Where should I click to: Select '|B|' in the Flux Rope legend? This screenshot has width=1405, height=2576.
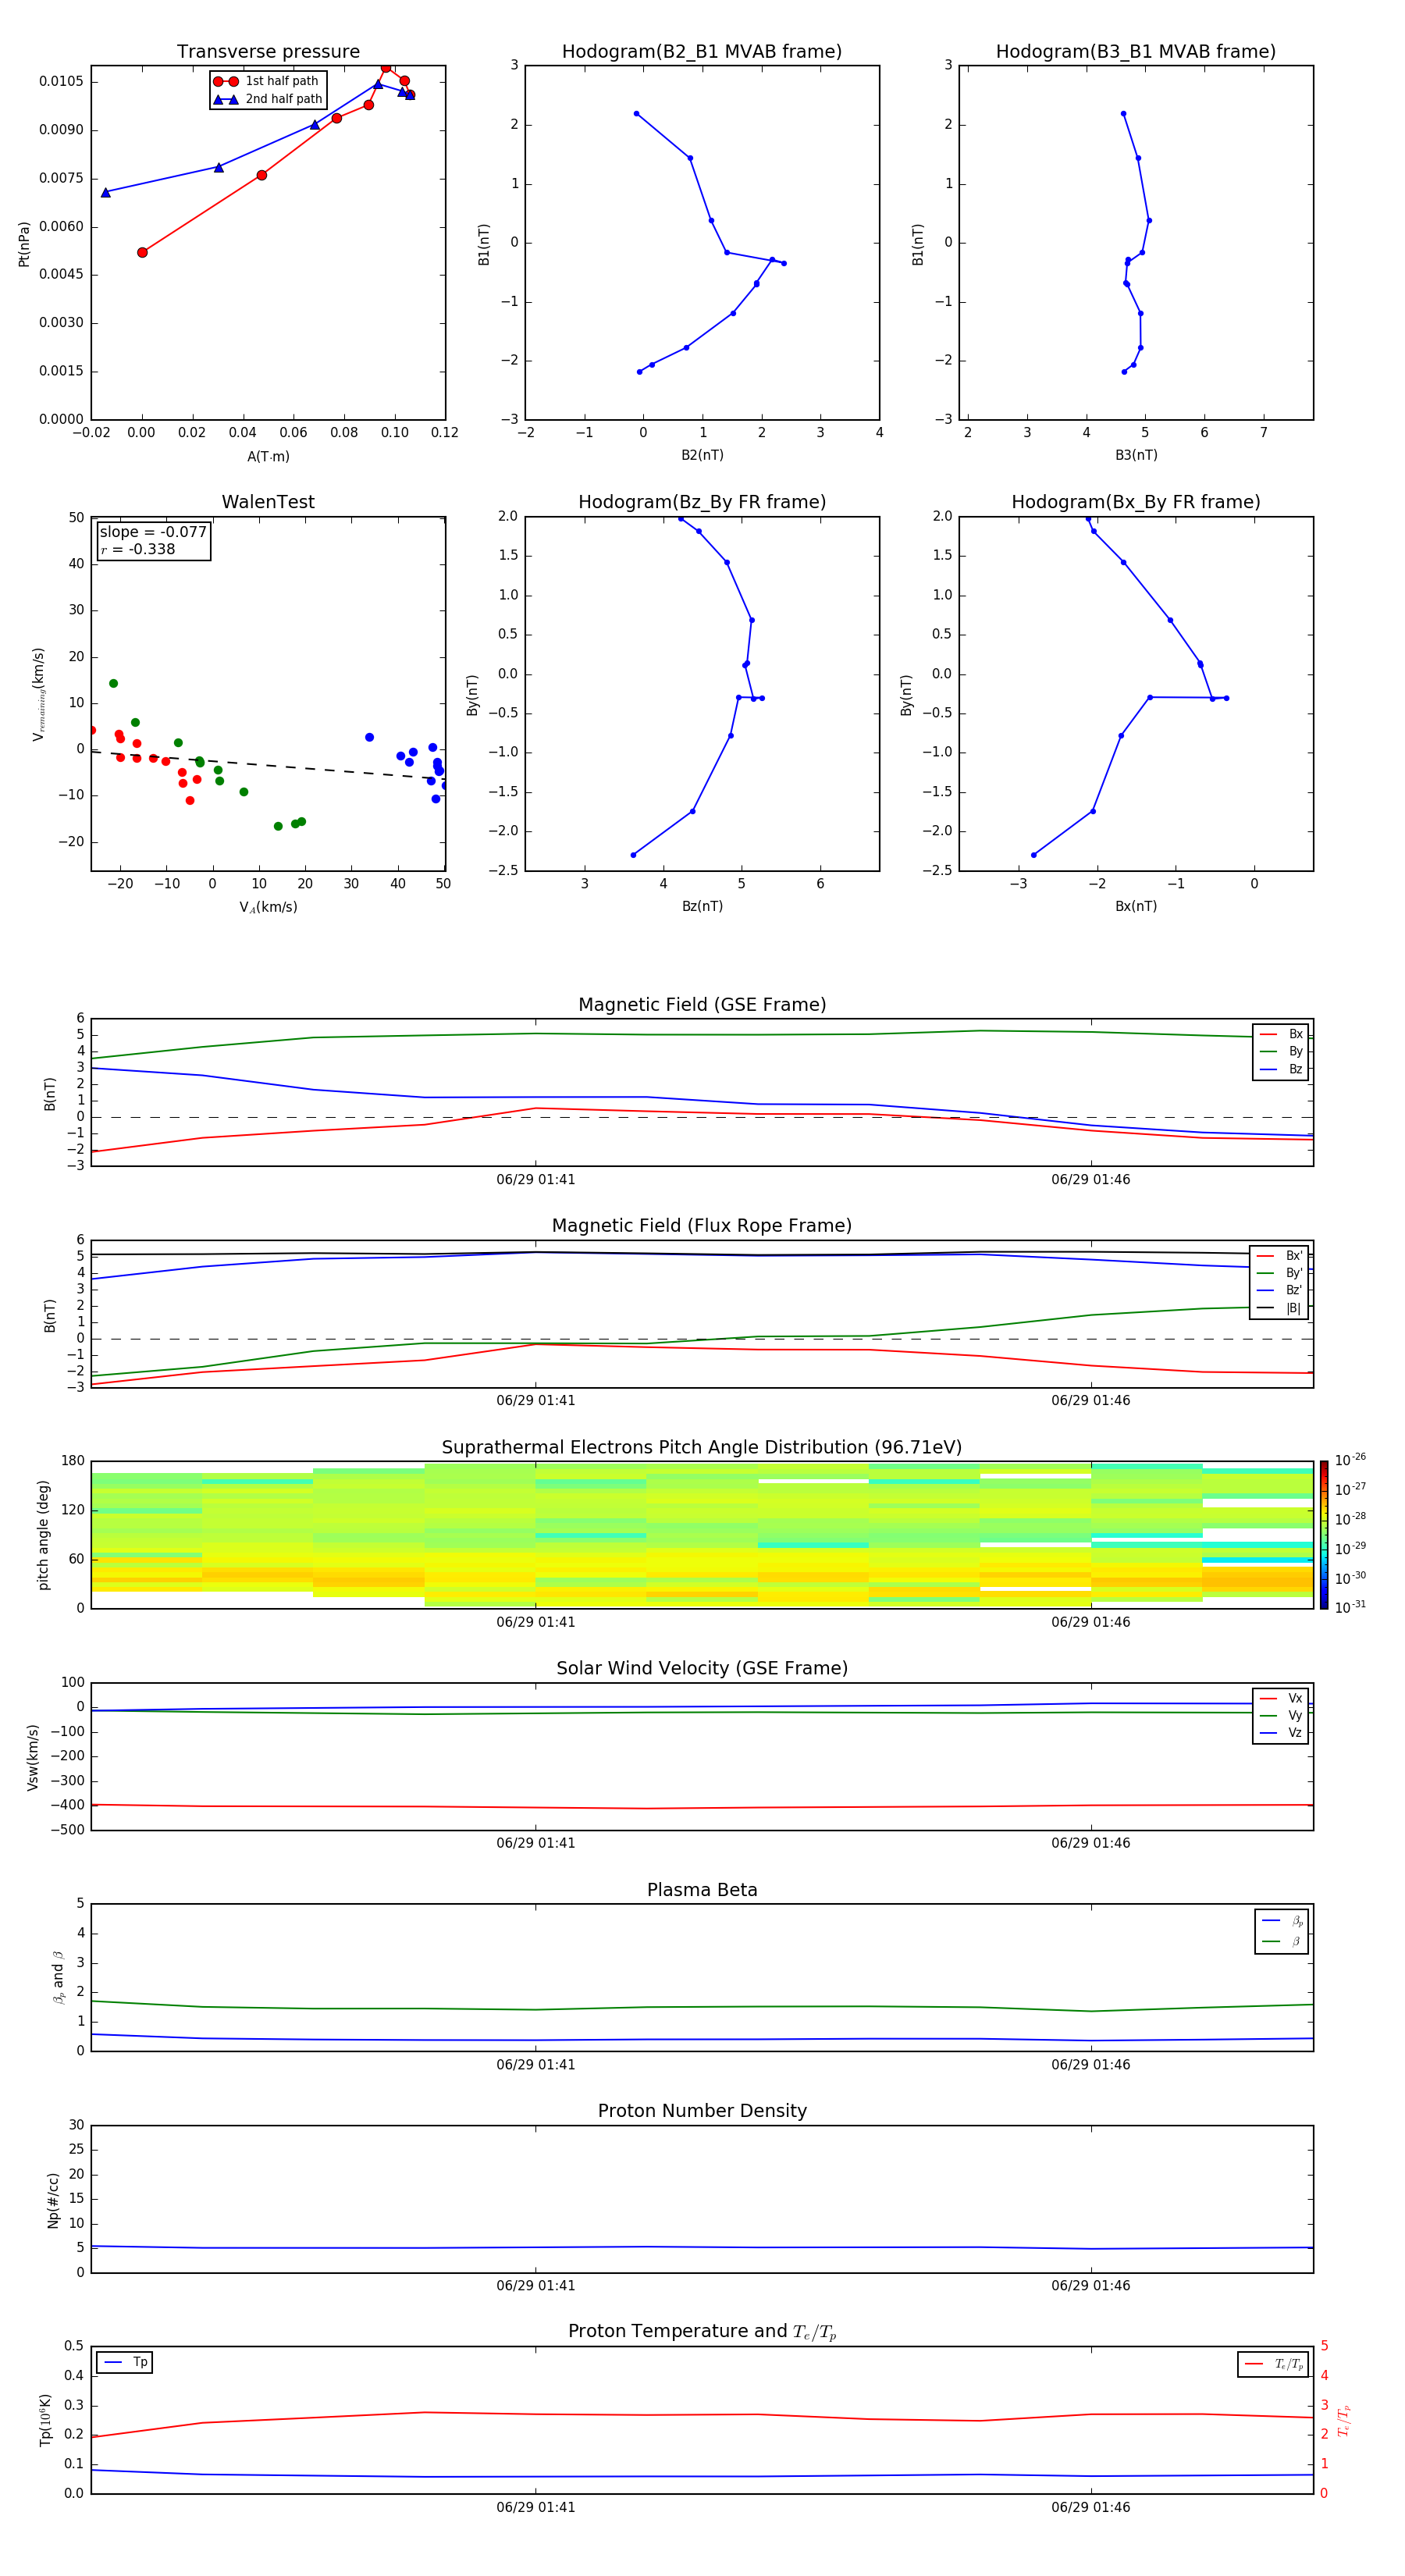coord(1279,1308)
